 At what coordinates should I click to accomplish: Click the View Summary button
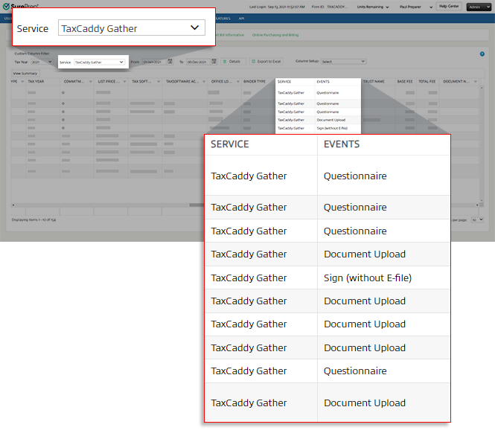[x=25, y=73]
